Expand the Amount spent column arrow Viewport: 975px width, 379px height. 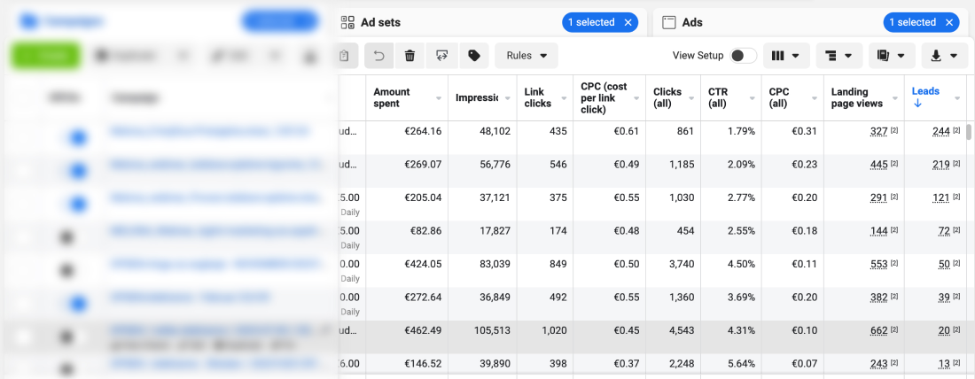click(438, 97)
